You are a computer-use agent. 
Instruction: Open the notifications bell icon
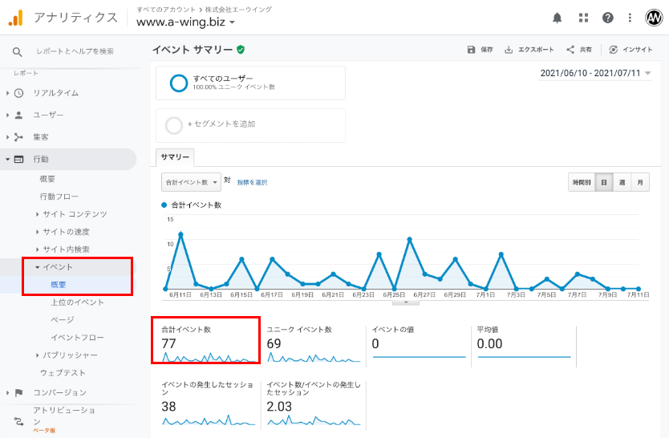[x=557, y=18]
